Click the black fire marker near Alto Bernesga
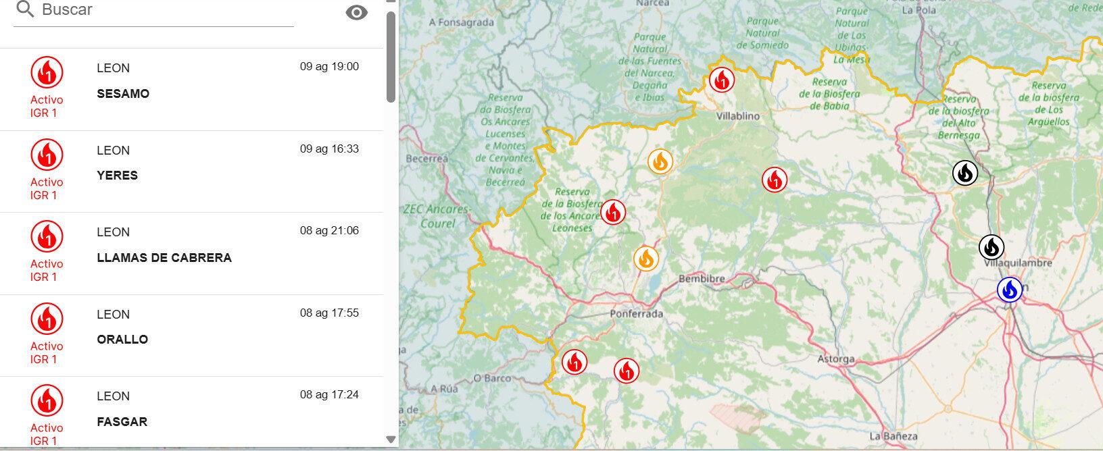This screenshot has width=1103, height=451. [x=964, y=173]
